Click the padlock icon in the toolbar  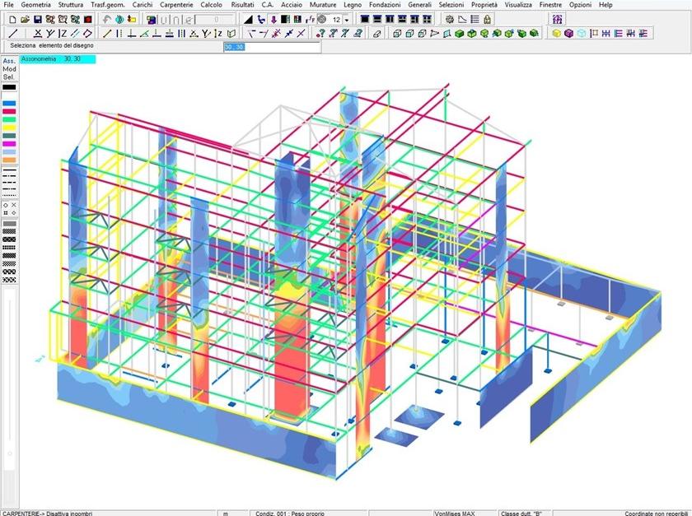point(487,19)
